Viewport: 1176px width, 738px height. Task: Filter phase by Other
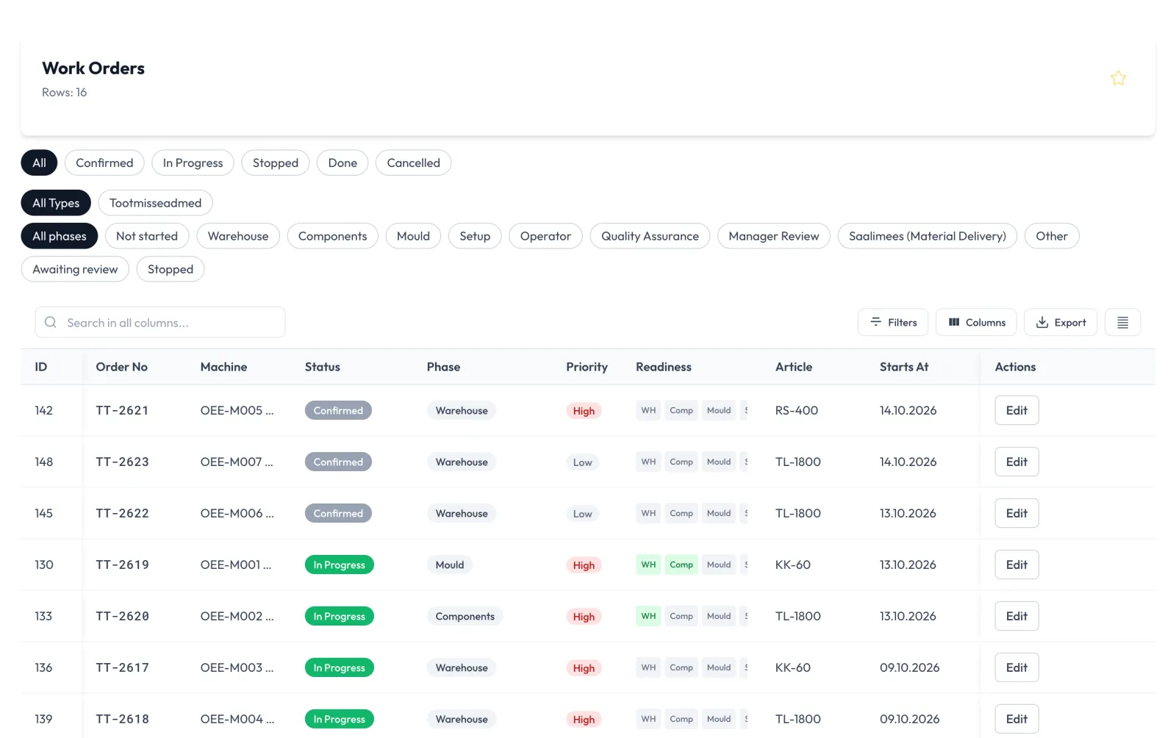[x=1052, y=236]
